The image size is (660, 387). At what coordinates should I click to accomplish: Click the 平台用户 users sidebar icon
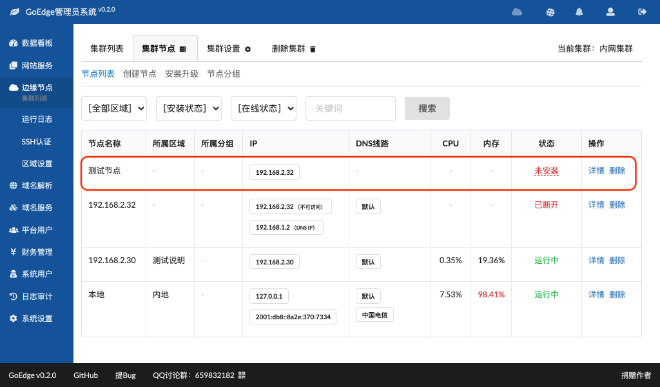click(14, 230)
